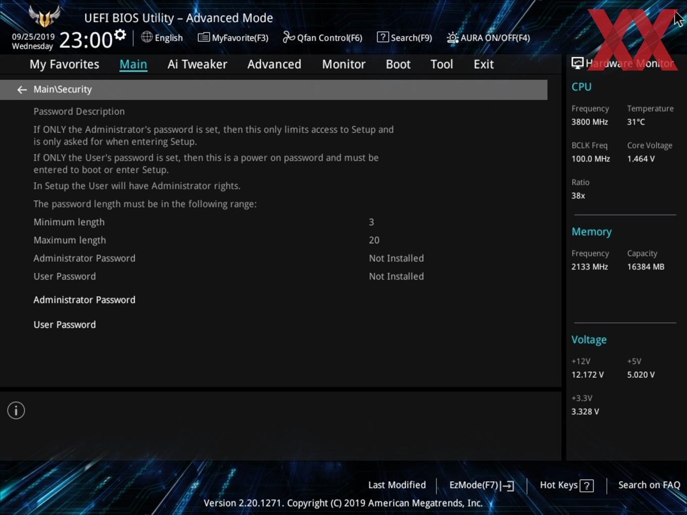Switch to EzMode(F7)
Viewport: 687px width, 515px height.
(x=481, y=485)
